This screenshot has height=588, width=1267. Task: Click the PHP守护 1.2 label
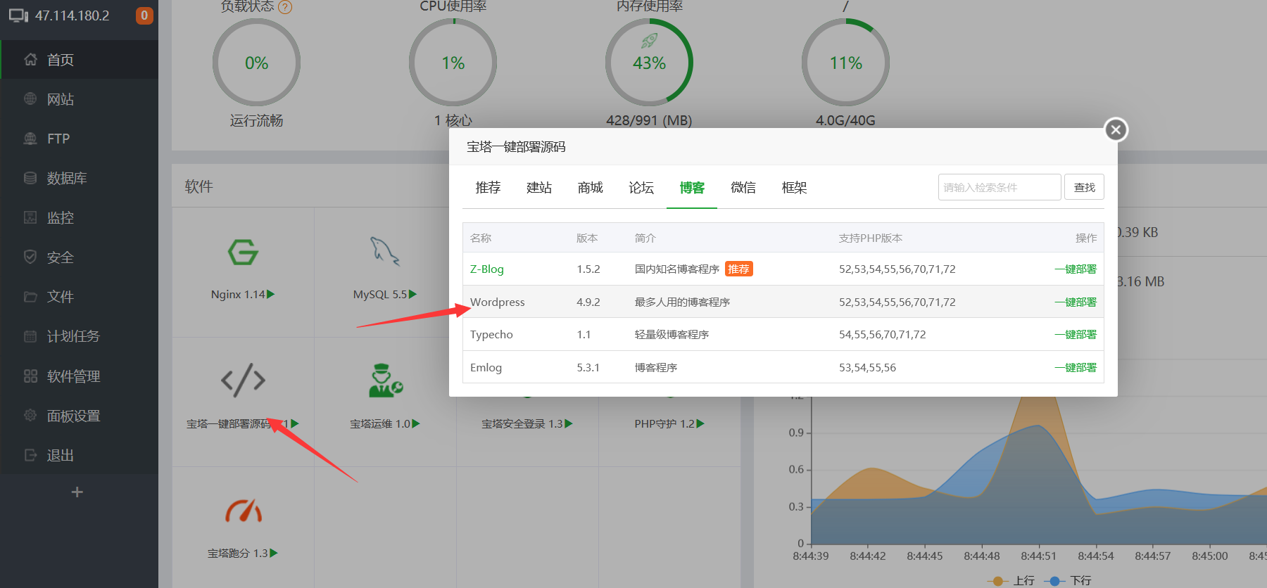pyautogui.click(x=664, y=423)
